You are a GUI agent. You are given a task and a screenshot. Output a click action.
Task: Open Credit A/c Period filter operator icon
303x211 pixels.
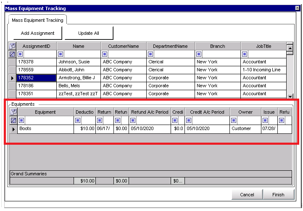point(189,120)
